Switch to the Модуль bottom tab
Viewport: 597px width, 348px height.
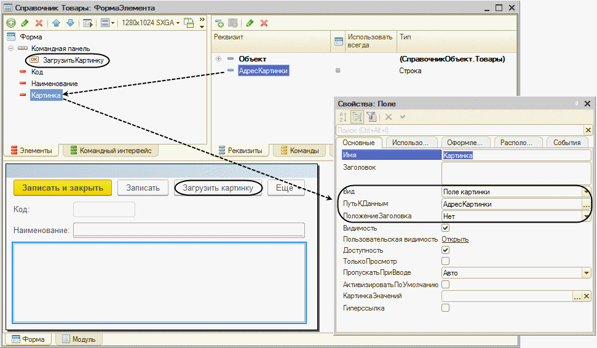pyautogui.click(x=79, y=339)
